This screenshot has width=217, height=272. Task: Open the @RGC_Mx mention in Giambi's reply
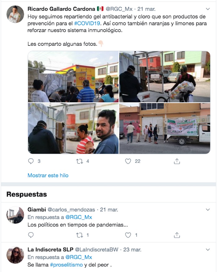click(78, 217)
